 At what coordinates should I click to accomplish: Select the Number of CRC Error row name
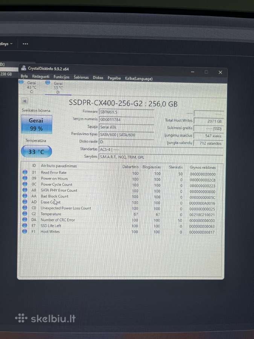[x=58, y=220]
